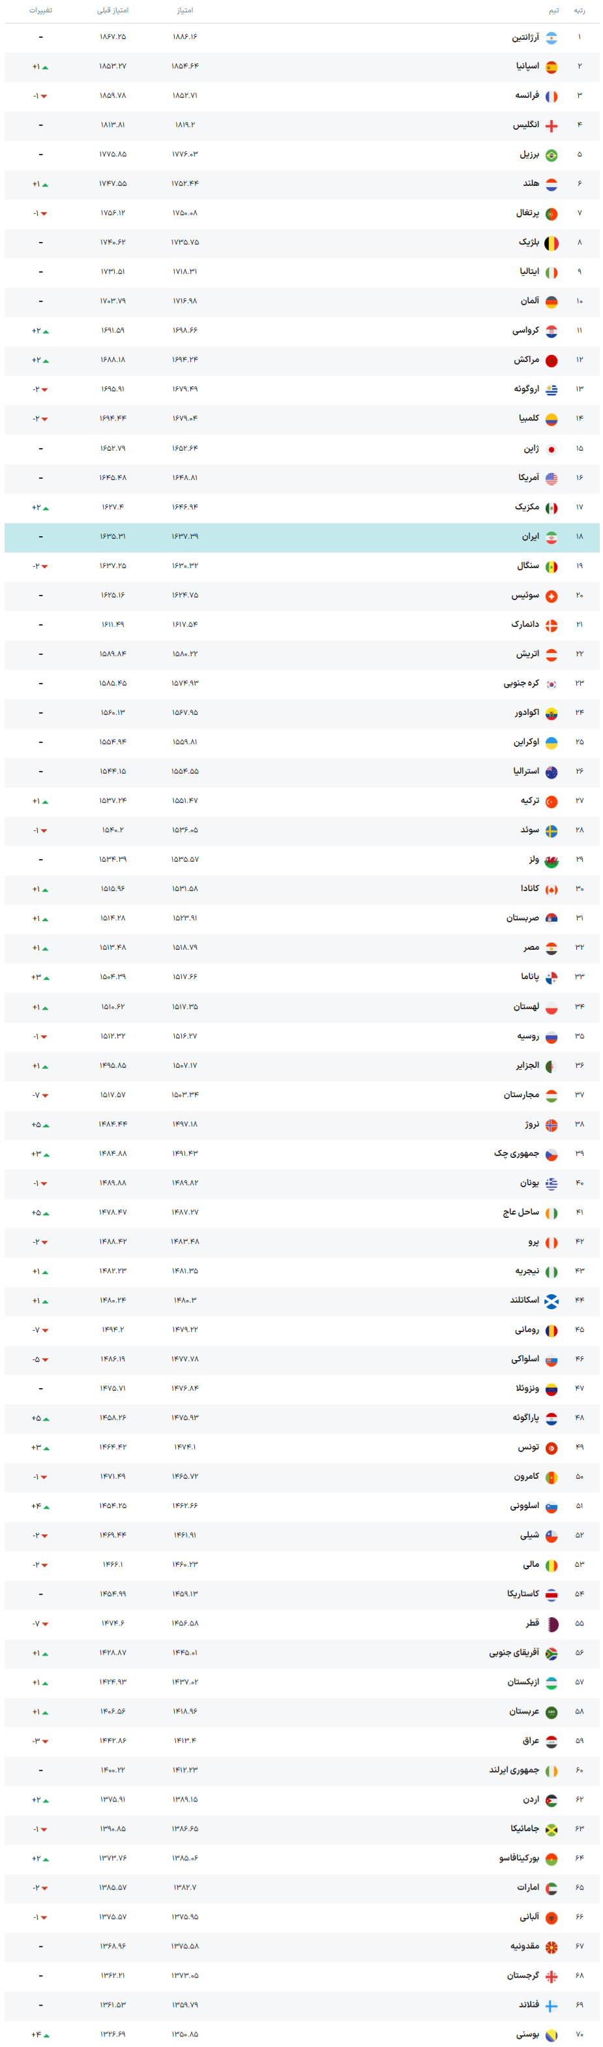Select the ایران highlighted row
Screen dimensions: 603x2047
click(x=302, y=537)
